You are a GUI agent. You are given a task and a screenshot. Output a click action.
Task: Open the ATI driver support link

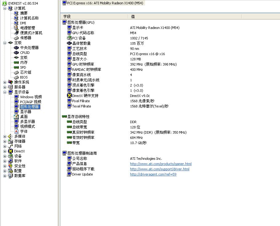[160, 169]
